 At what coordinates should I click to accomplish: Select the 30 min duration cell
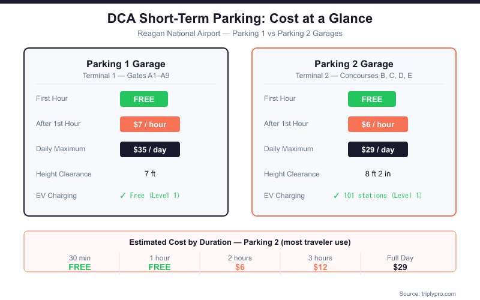pos(80,263)
